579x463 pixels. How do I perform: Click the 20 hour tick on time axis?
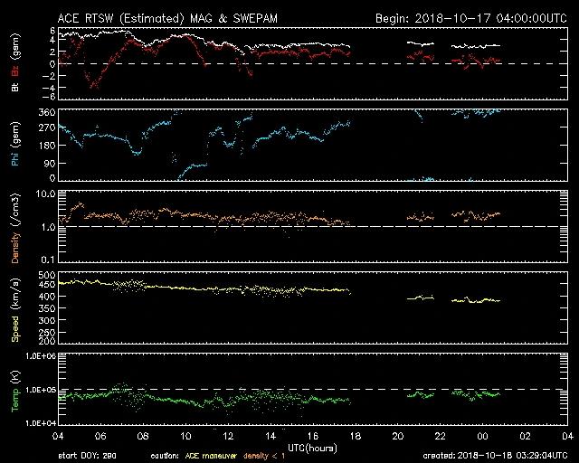397,437
